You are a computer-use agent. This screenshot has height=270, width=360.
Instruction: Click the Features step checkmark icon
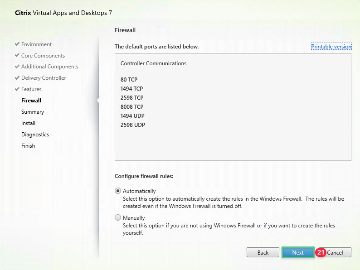pos(17,89)
